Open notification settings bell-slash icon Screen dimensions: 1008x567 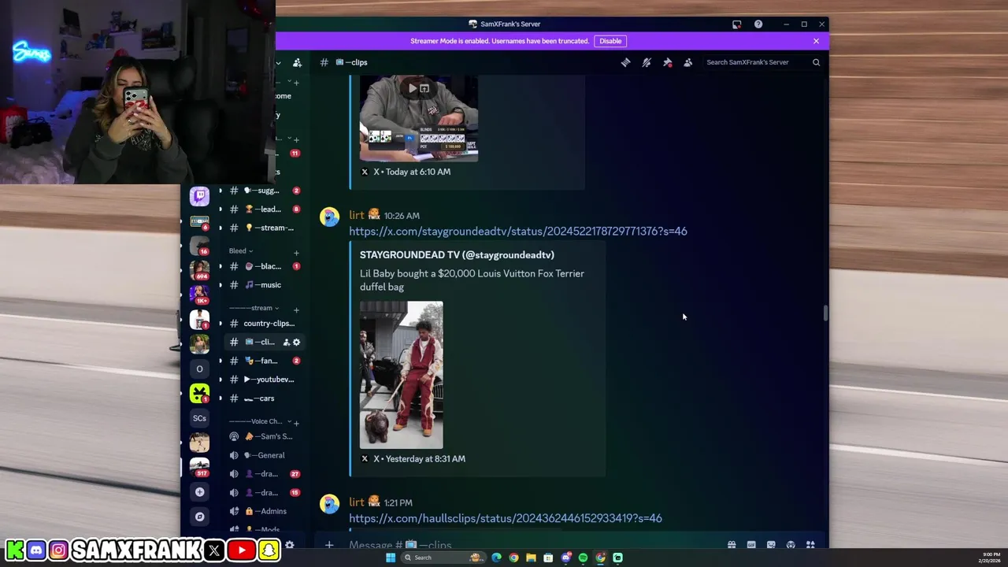point(647,62)
